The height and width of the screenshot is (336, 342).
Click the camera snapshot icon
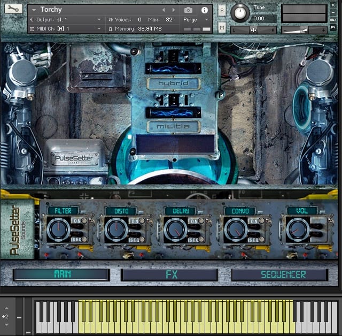click(188, 10)
